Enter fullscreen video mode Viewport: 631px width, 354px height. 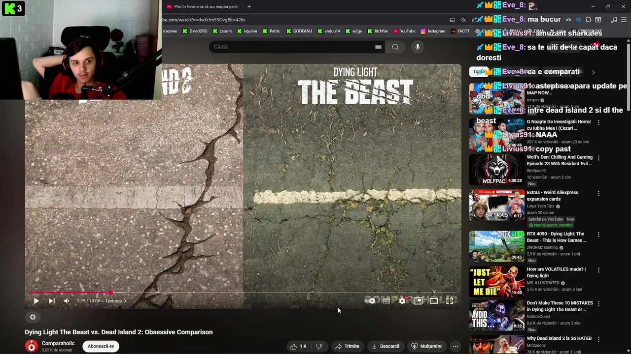coord(450,300)
